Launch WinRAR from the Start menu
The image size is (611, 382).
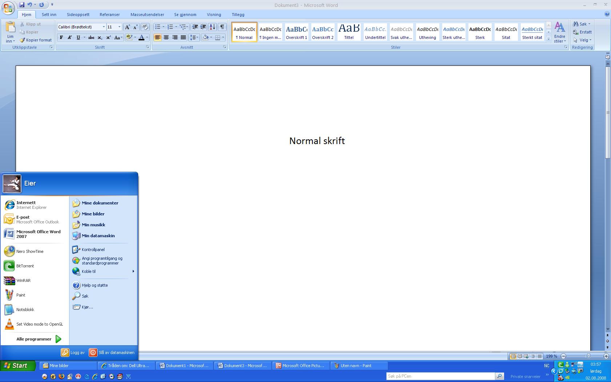(35, 280)
